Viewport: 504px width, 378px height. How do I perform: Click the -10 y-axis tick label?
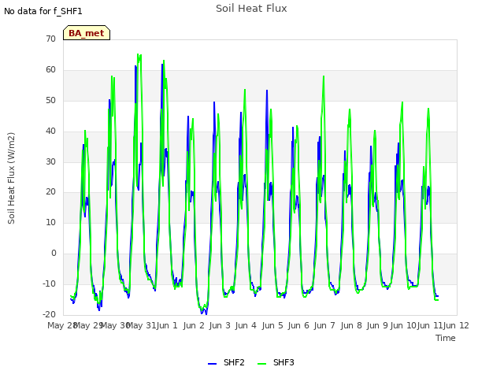(x=49, y=283)
